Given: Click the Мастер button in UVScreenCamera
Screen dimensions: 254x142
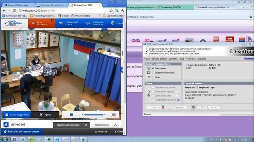Looking at the screenshot, I should coord(213,107).
